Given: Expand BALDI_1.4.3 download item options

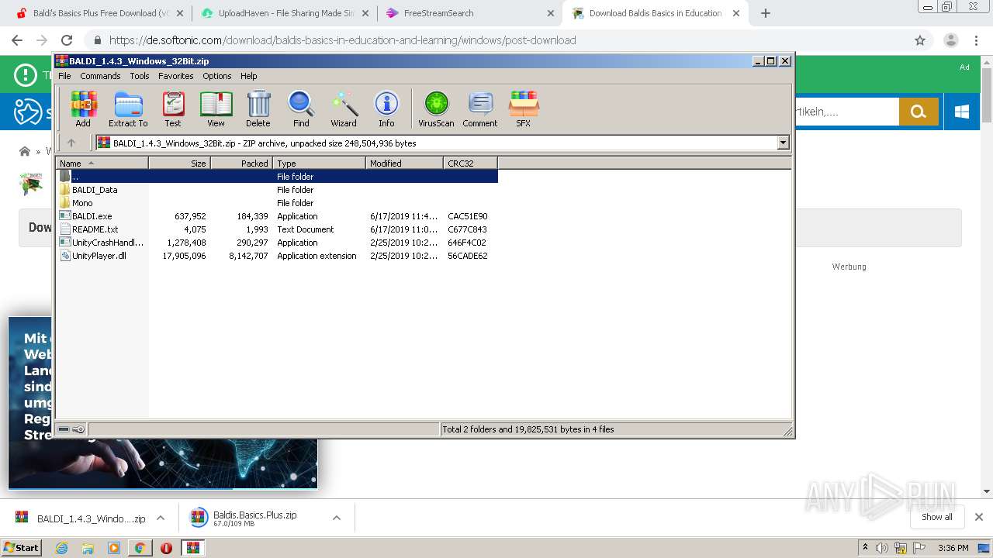Looking at the screenshot, I should [161, 518].
